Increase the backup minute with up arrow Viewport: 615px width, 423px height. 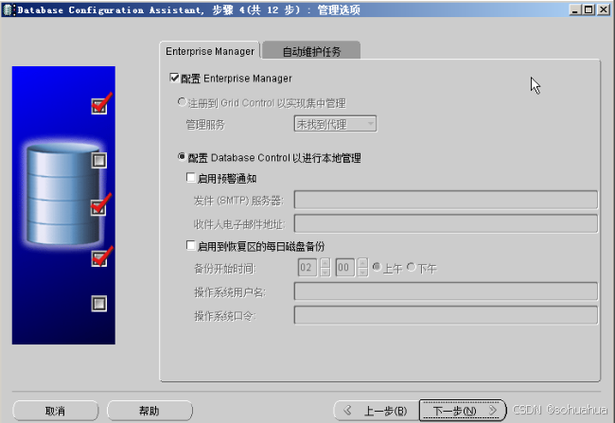(362, 263)
